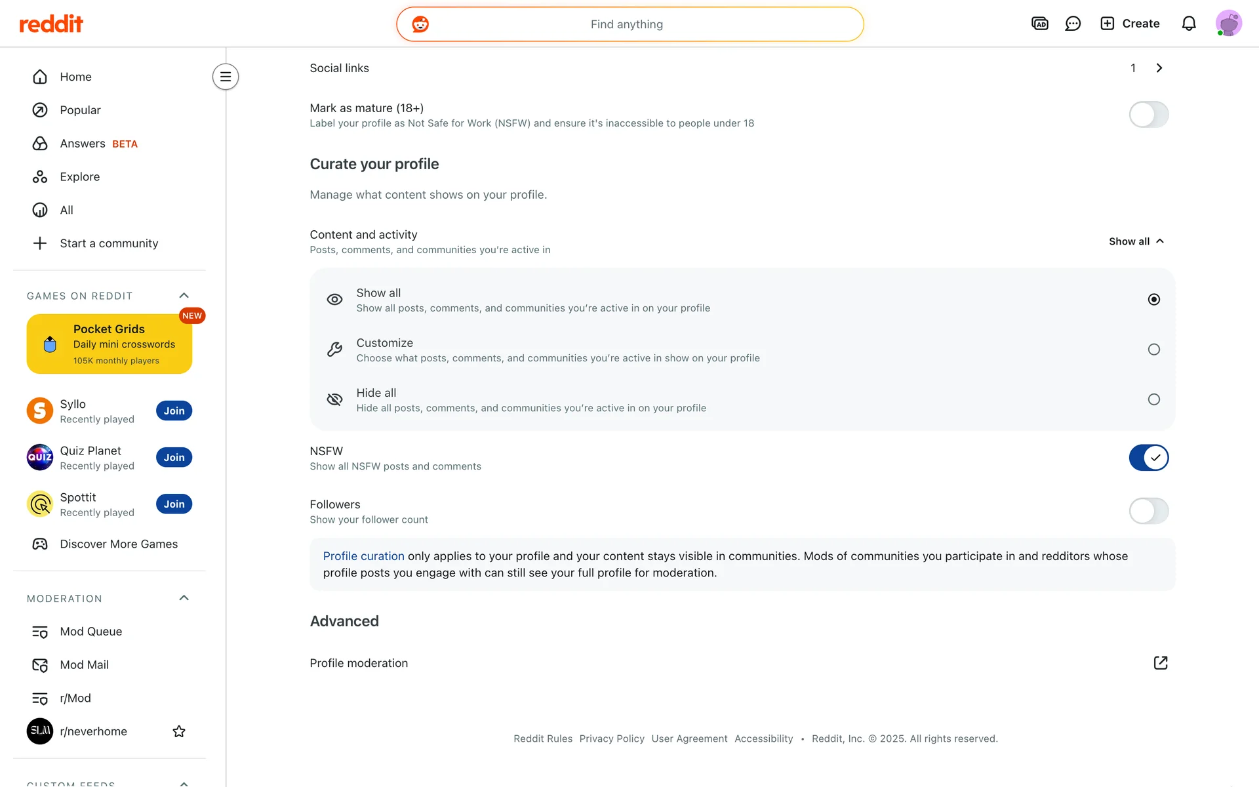Image resolution: width=1259 pixels, height=787 pixels.
Task: Click the notifications bell icon
Action: coord(1189,24)
